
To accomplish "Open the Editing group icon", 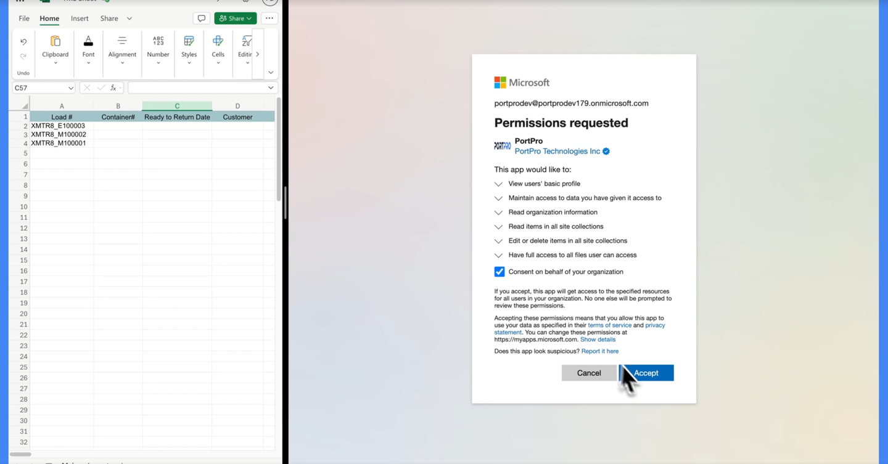I will pos(246,41).
